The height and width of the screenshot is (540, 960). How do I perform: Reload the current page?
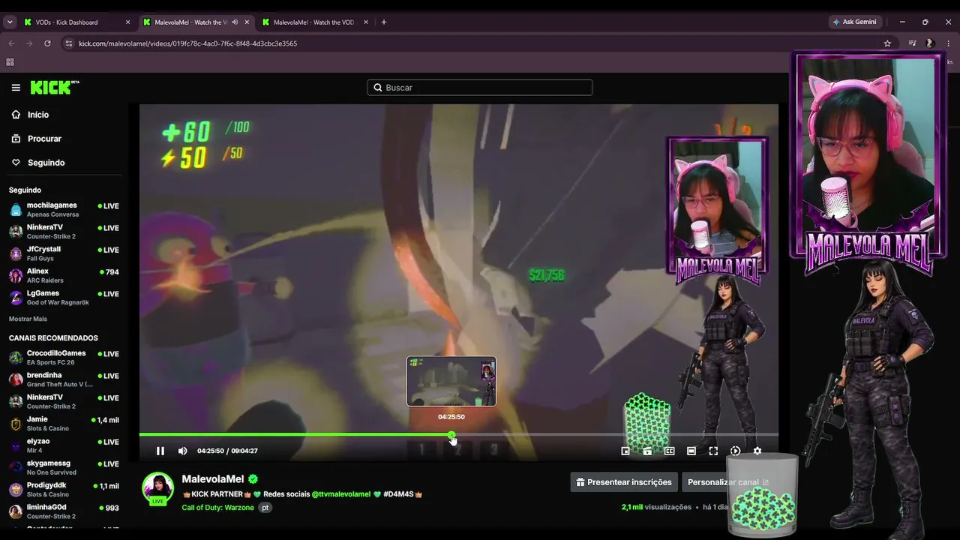click(x=47, y=43)
